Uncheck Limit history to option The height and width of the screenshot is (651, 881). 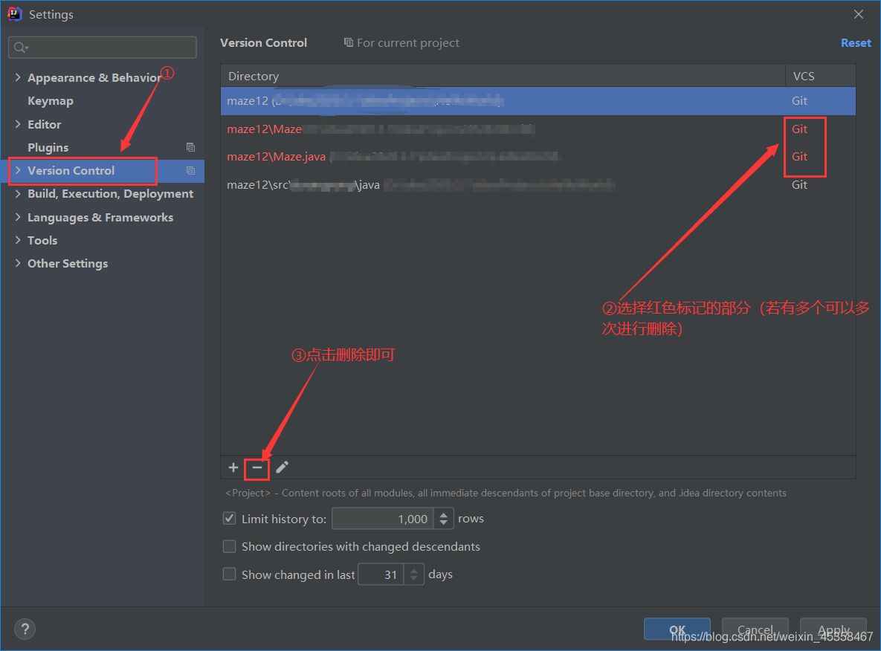230,518
